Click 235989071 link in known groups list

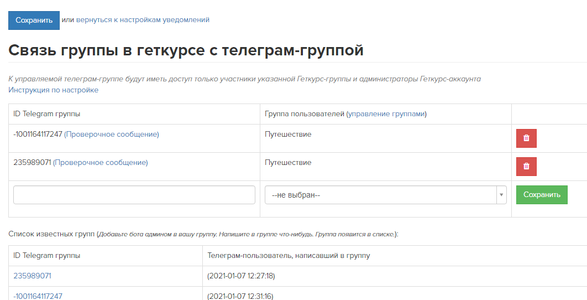32,276
